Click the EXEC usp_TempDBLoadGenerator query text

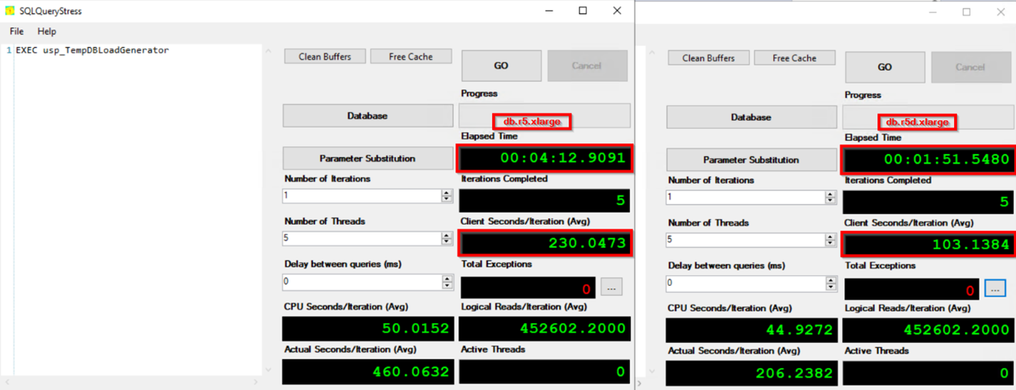point(92,51)
